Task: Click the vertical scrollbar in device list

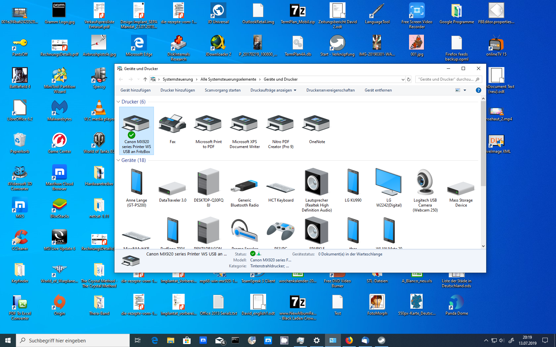Action: [x=483, y=143]
